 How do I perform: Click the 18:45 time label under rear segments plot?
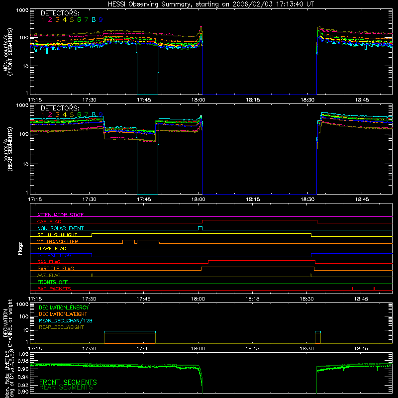(362, 199)
